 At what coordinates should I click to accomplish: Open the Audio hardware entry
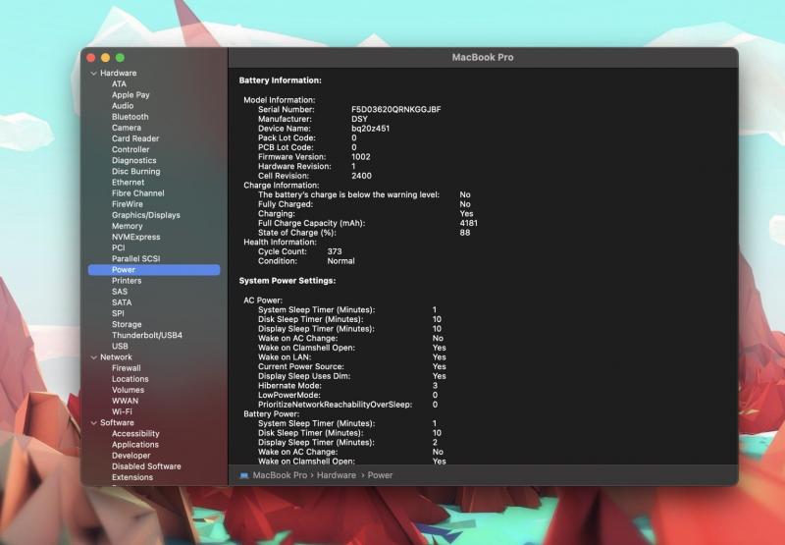123,106
